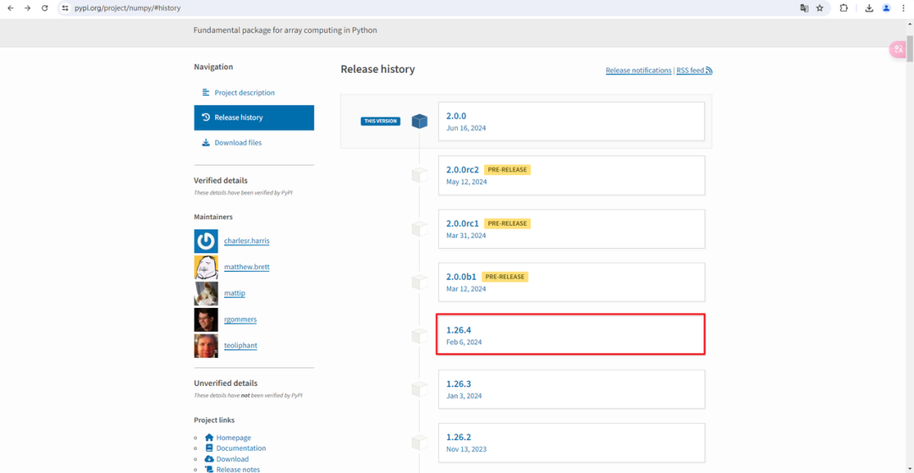Click matthew.brett avatar thumbnail
Screen dimensions: 914x473
[206, 267]
